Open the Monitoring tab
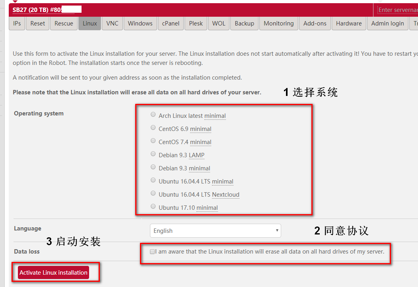Viewport: 418px width, 287px height. point(278,23)
